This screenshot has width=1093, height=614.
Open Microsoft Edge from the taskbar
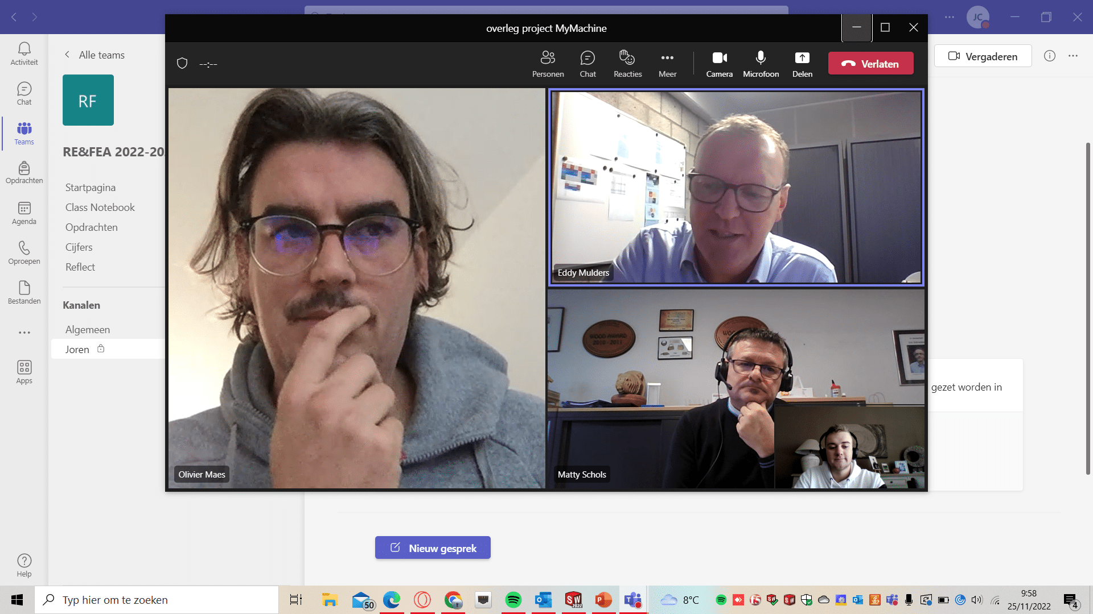coord(392,600)
